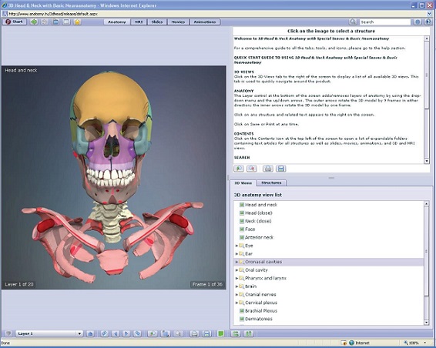Print the article using text panel printer icon
Screen dimensions: 436x348
[x=268, y=169]
